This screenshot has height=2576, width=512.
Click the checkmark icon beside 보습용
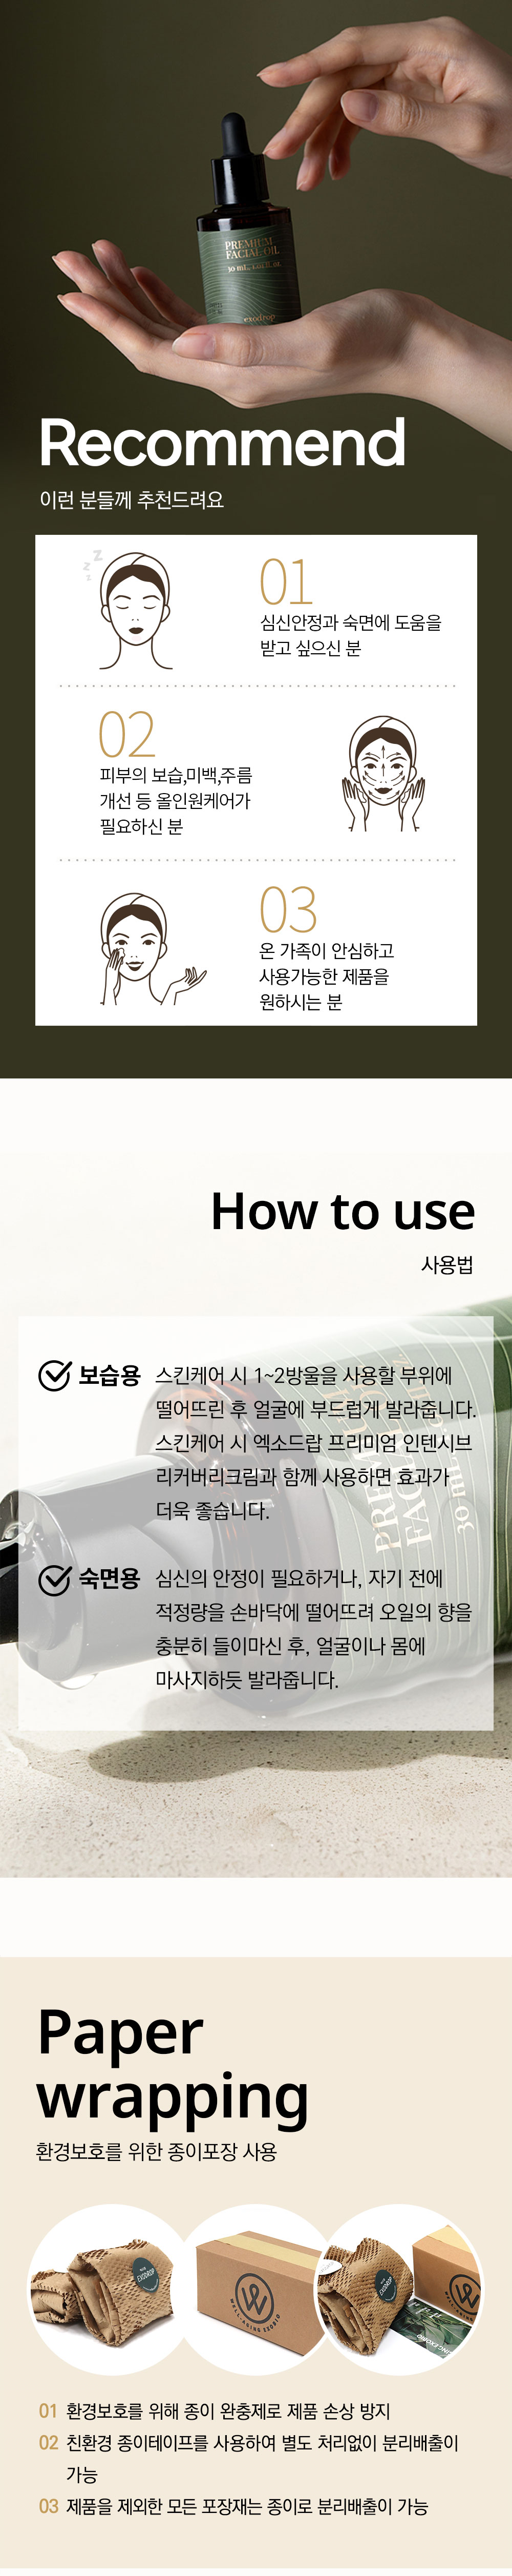[x=54, y=1376]
